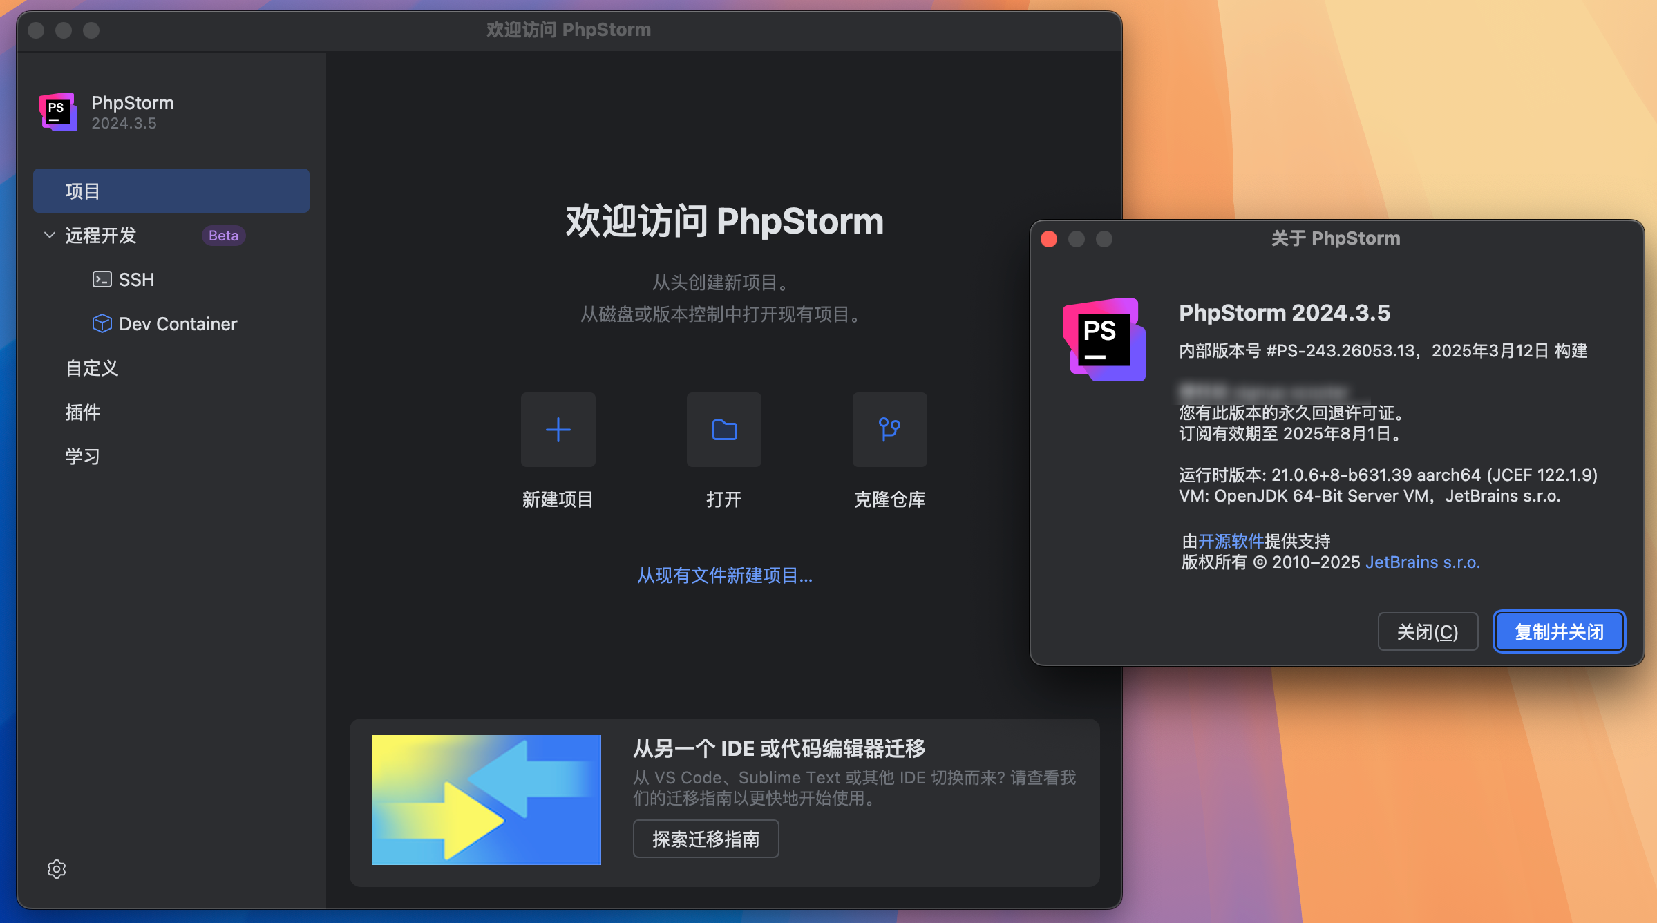The height and width of the screenshot is (923, 1657).
Task: Select the 项目 tab in sidebar
Action: coord(171,191)
